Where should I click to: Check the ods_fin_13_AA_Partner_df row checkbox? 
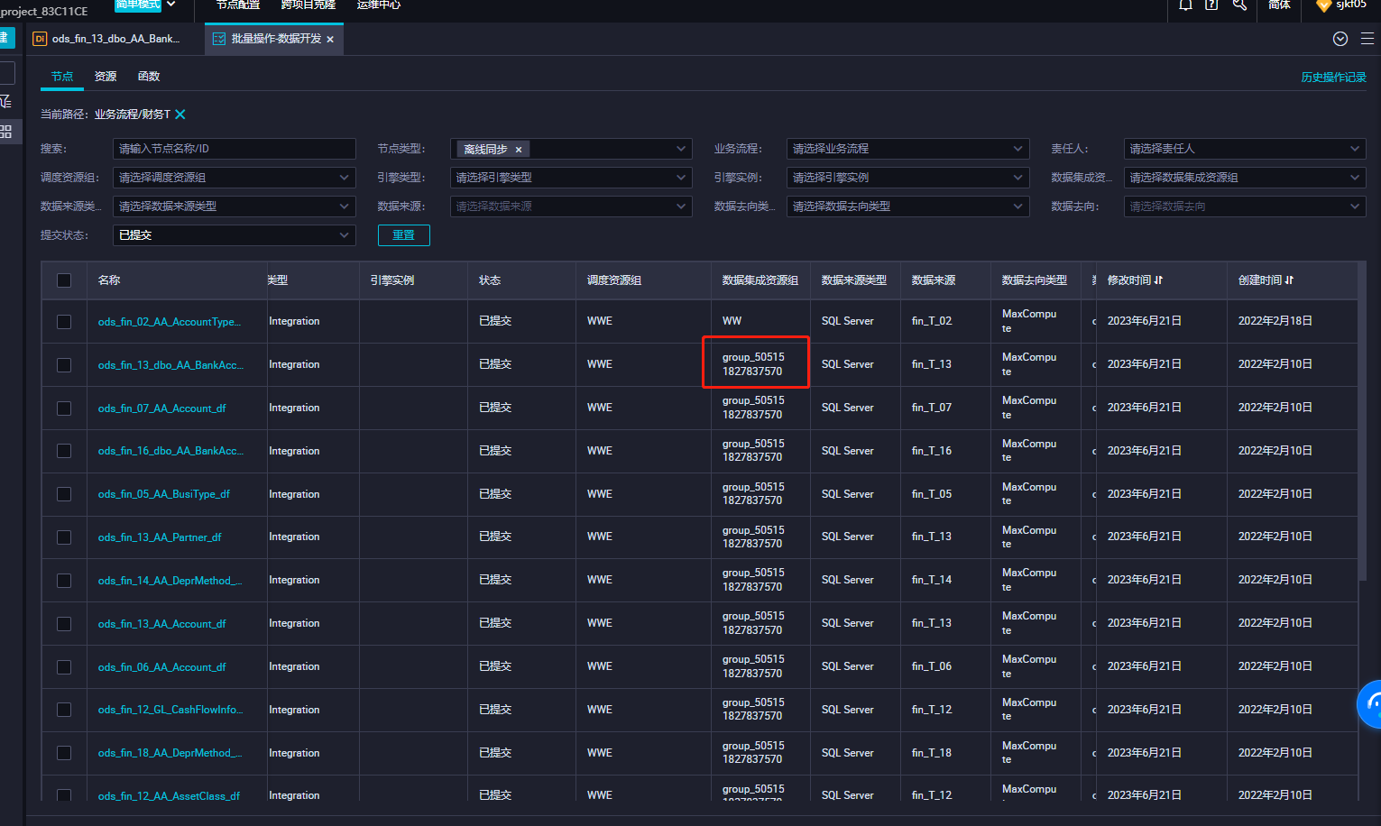point(64,537)
